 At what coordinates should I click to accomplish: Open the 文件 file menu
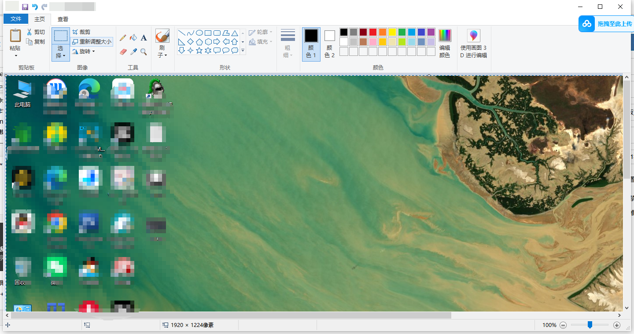click(16, 19)
